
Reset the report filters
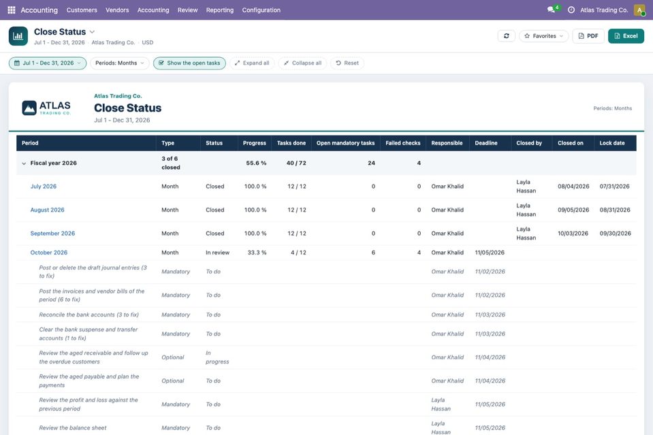click(347, 63)
